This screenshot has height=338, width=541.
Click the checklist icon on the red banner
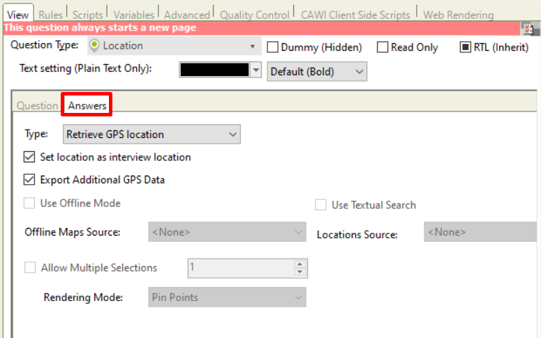(x=530, y=29)
